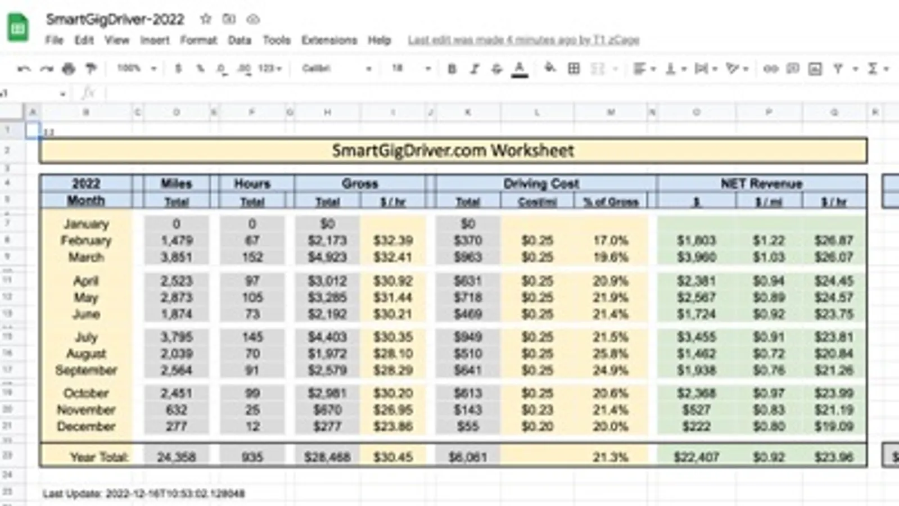This screenshot has width=899, height=506.
Task: Select the SmartGigDriver.com Worksheet title cell
Action: [453, 151]
